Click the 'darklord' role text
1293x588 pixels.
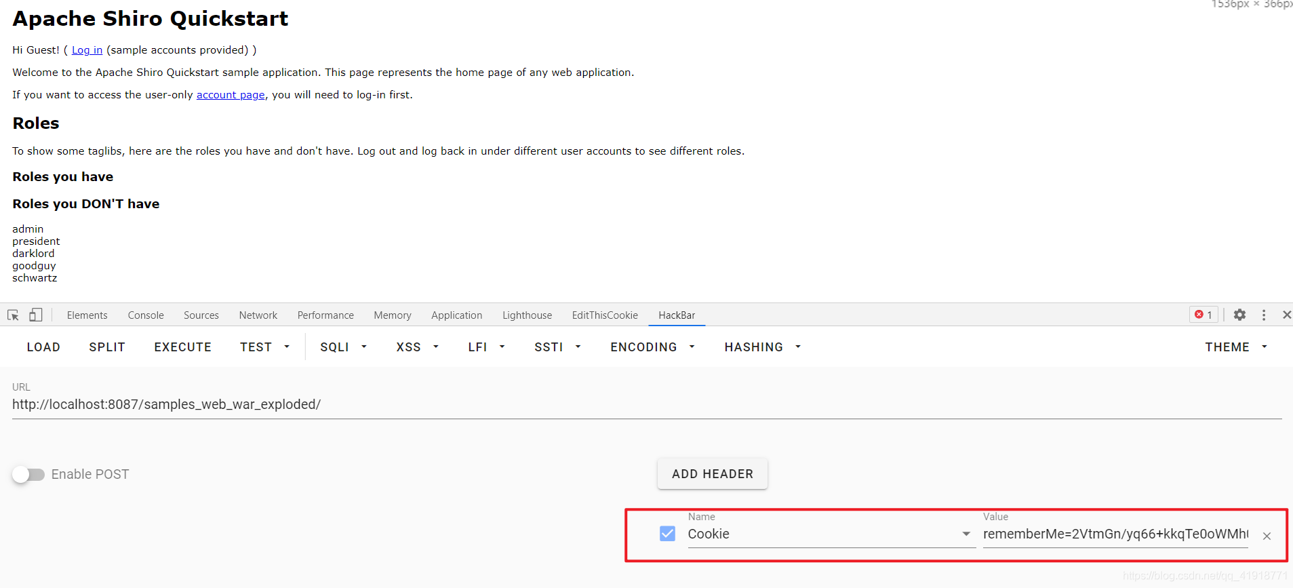(33, 254)
